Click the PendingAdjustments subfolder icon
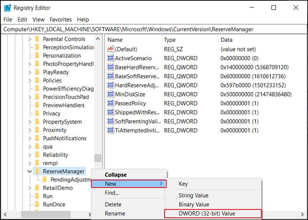308x220 pixels. (x=45, y=180)
